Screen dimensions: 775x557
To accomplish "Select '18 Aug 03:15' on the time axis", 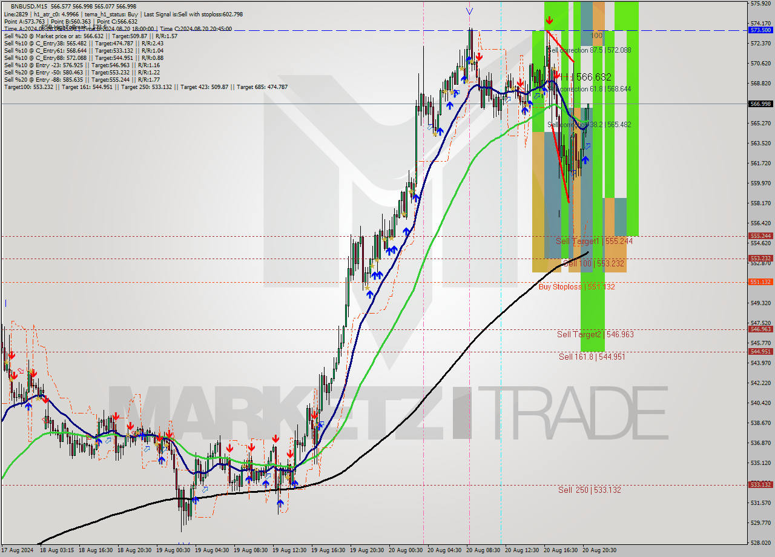I will click(58, 550).
